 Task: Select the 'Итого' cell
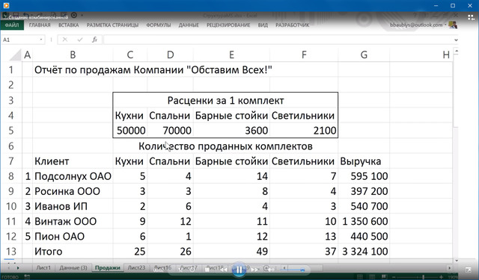click(x=73, y=252)
